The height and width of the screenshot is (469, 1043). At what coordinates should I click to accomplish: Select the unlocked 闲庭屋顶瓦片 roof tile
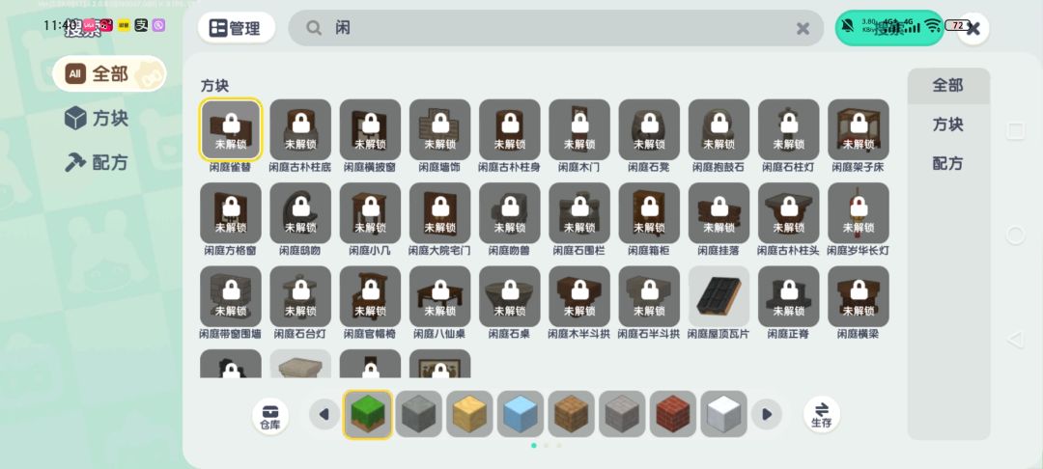[x=719, y=297]
